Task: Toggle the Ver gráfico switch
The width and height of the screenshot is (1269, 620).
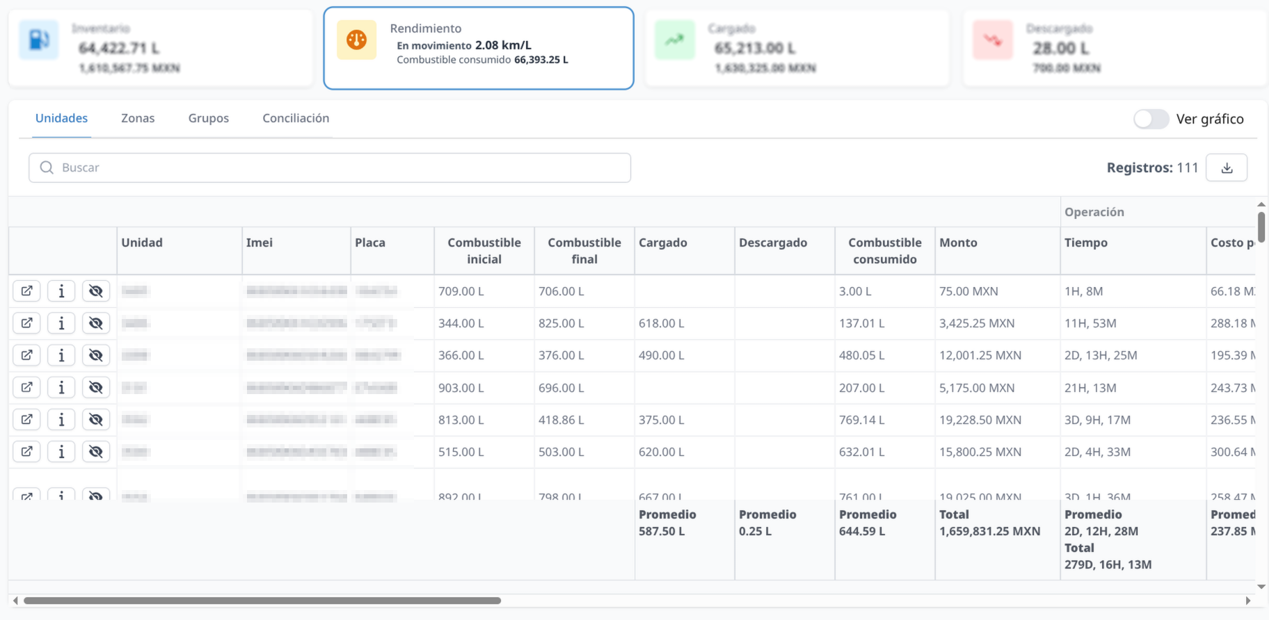Action: click(1151, 119)
